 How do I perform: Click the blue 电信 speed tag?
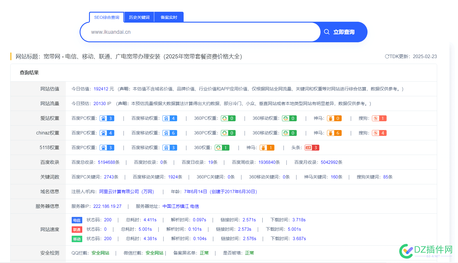[77, 220]
